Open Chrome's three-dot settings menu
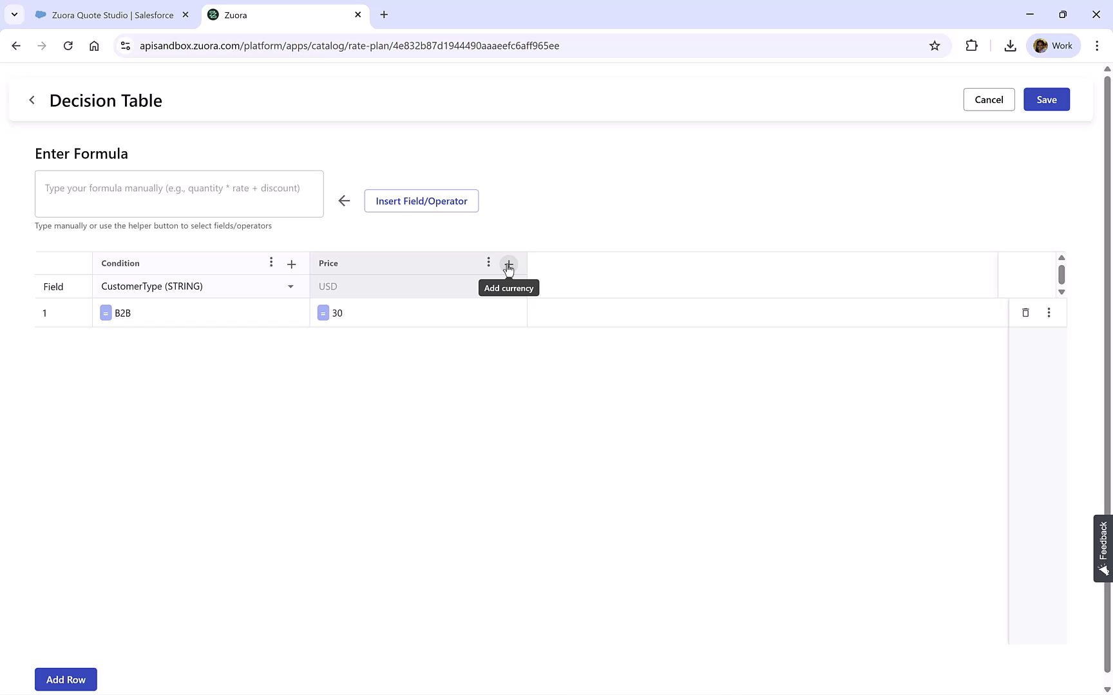This screenshot has width=1113, height=695. click(x=1098, y=46)
